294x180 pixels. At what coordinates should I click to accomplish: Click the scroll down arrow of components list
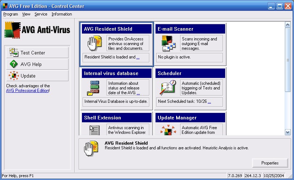pos(287,132)
